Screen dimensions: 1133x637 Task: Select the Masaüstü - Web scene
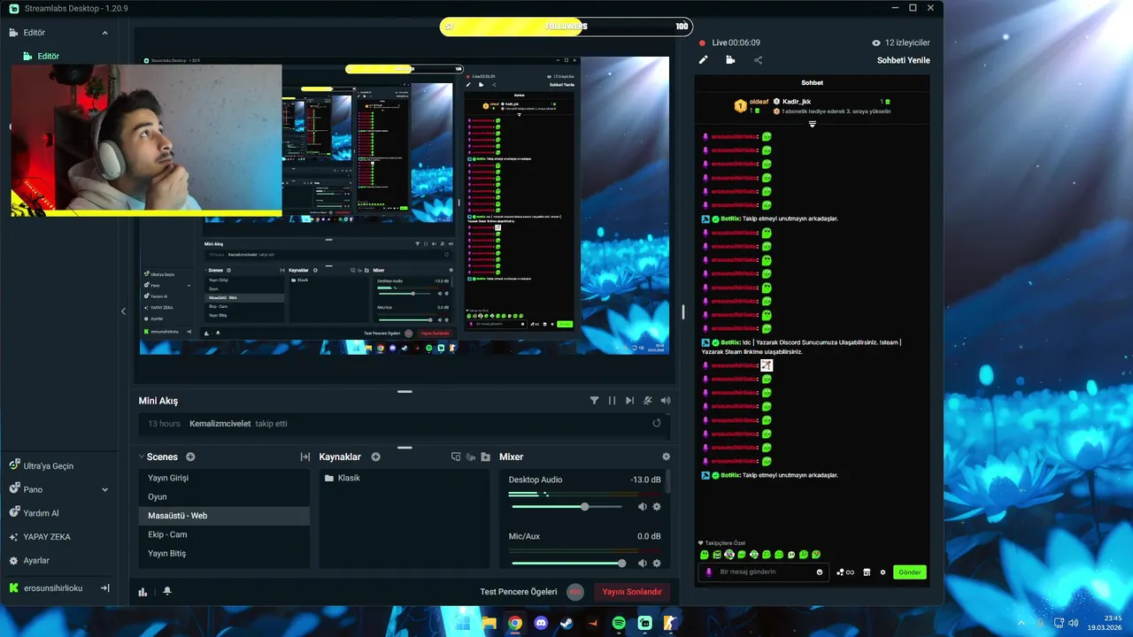224,516
